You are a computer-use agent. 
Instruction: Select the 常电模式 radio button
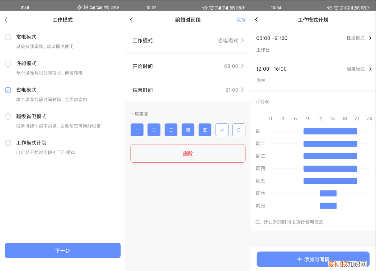[x=8, y=37]
